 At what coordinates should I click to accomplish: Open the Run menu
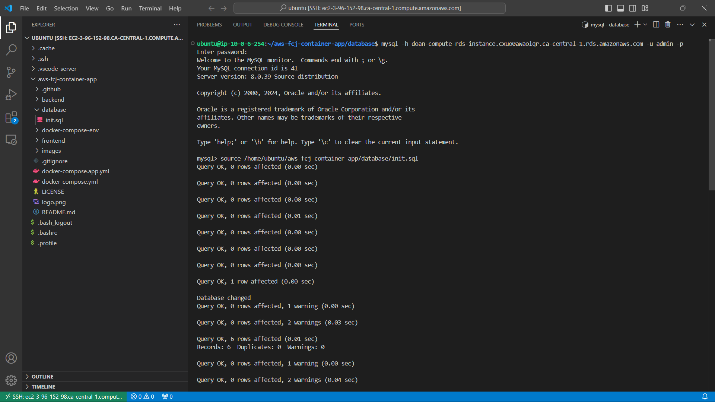126,8
